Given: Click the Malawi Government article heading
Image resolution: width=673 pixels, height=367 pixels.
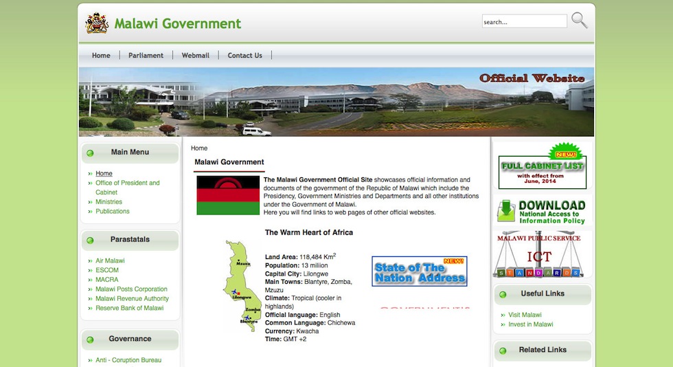Looking at the screenshot, I should click(229, 162).
